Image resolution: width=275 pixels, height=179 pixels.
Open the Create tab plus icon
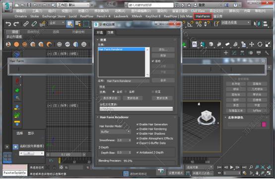coord(226,53)
